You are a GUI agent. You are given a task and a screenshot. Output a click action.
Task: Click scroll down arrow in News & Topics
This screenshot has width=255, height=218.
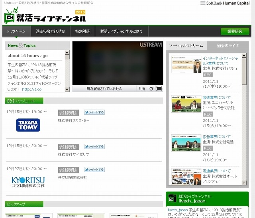[67, 90]
